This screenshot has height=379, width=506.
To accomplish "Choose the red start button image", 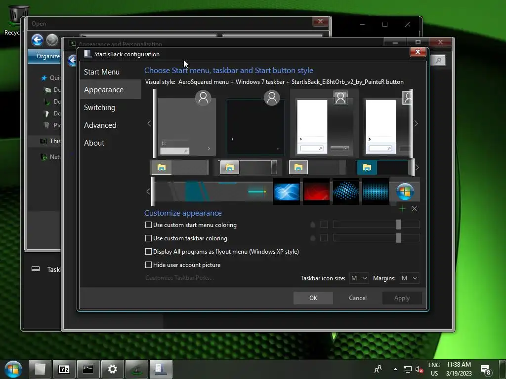I will [x=316, y=192].
